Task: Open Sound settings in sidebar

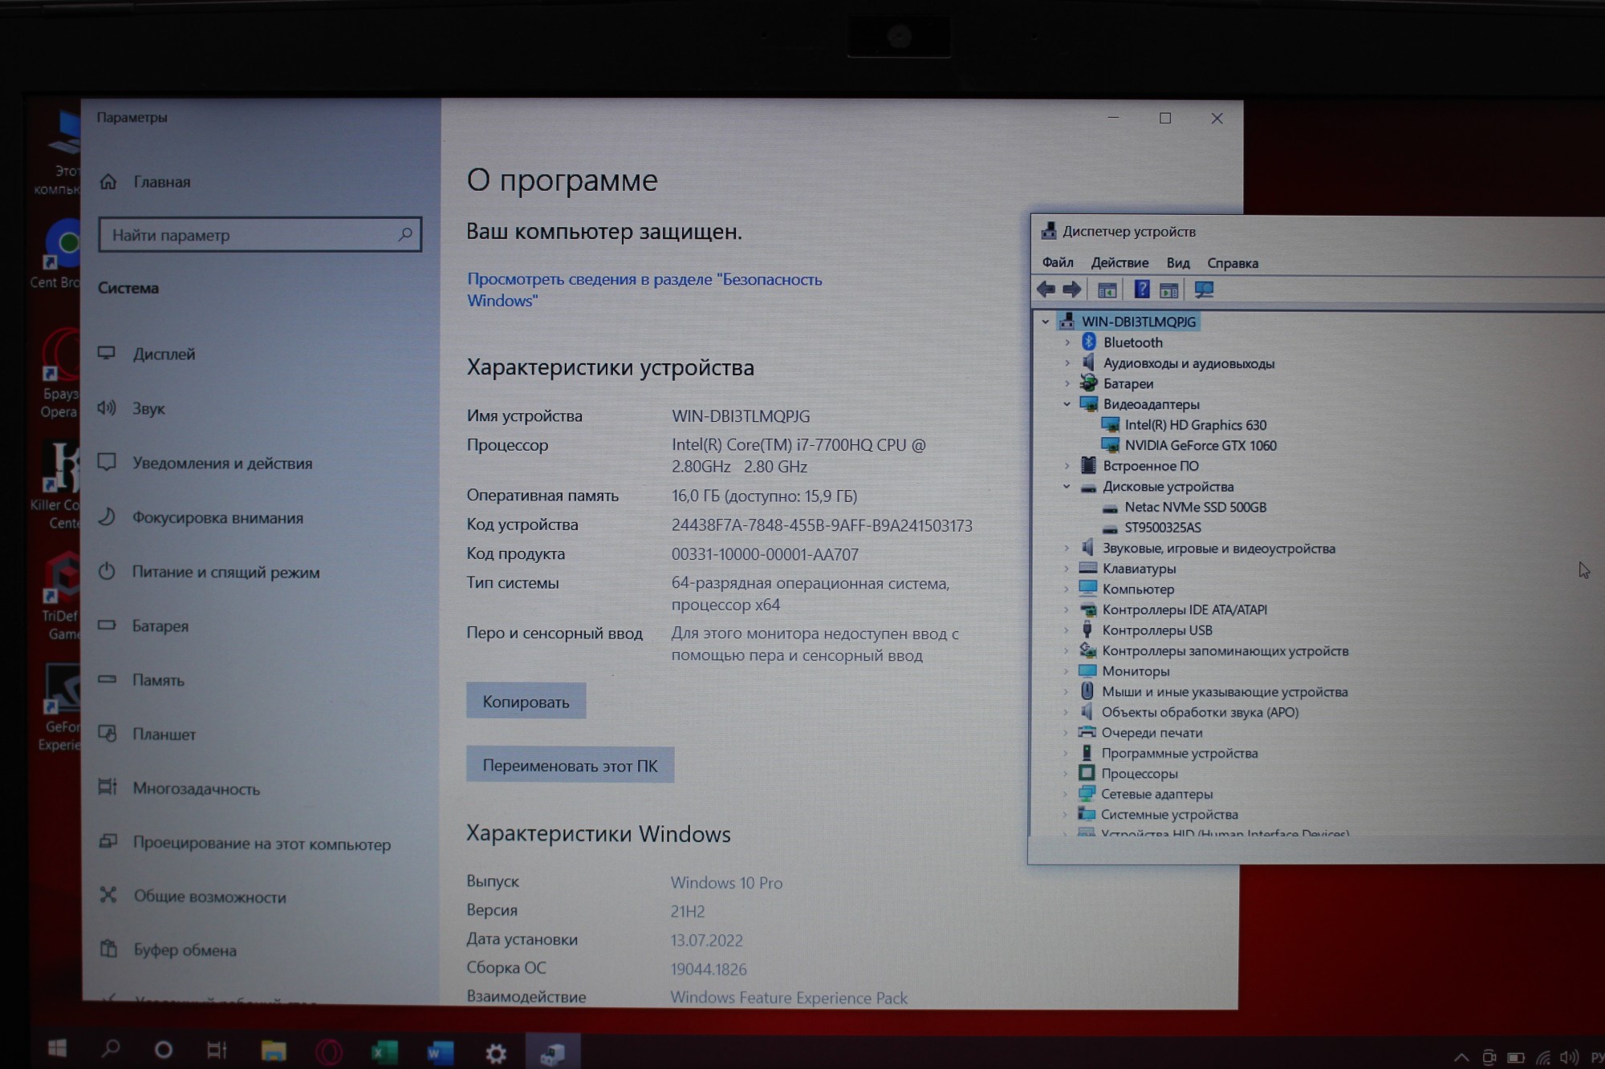Action: pyautogui.click(x=148, y=408)
